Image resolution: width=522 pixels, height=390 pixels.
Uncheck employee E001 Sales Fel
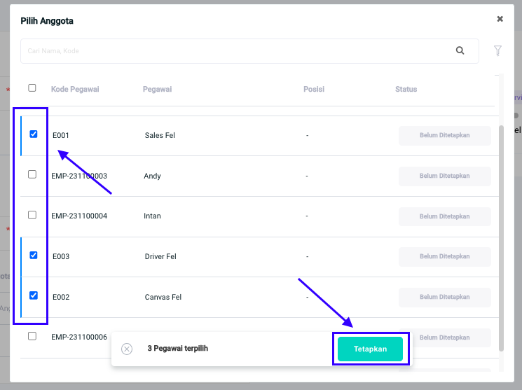point(33,134)
